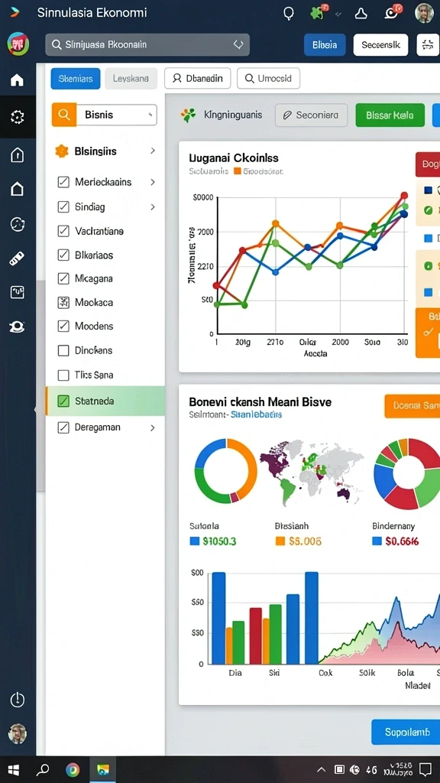This screenshot has height=783, width=440.
Task: Open the settings gear icon in the sidebar
Action: pyautogui.click(x=18, y=117)
